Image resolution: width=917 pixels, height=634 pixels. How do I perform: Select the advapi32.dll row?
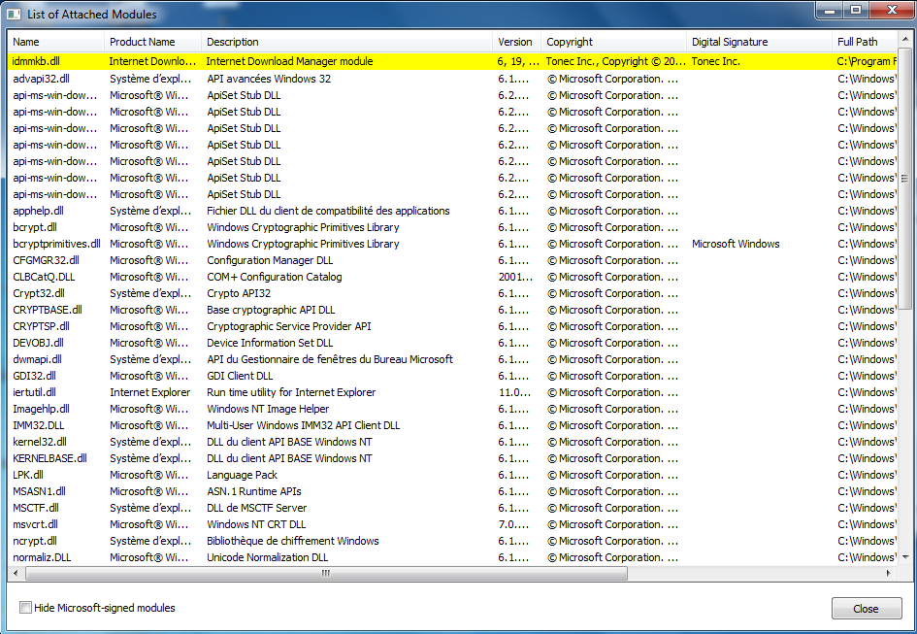[452, 79]
